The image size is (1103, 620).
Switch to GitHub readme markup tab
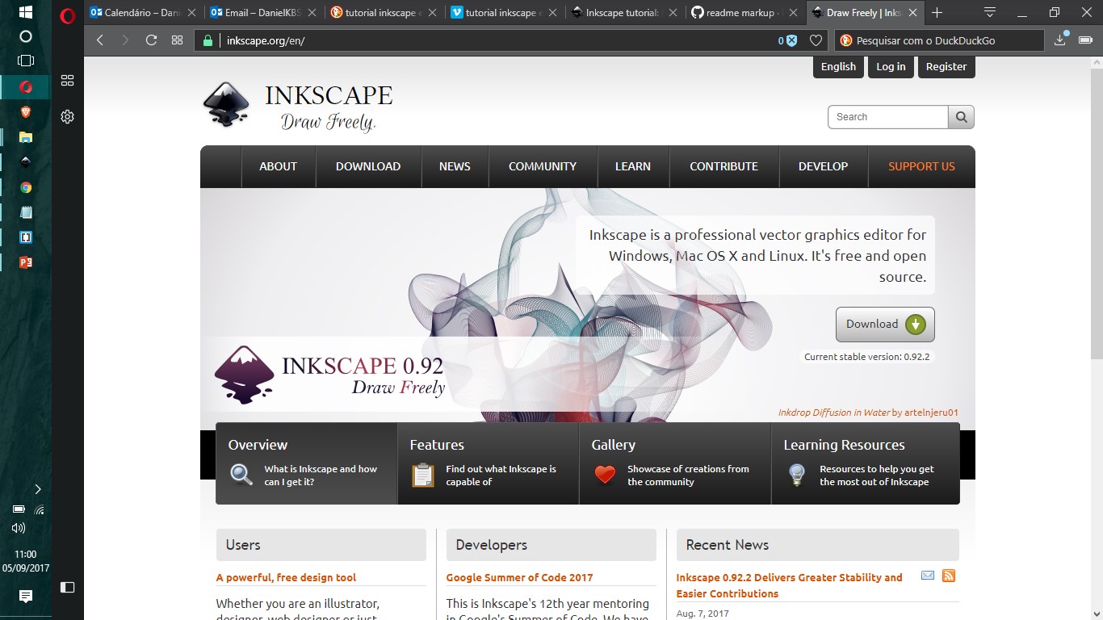coord(745,13)
